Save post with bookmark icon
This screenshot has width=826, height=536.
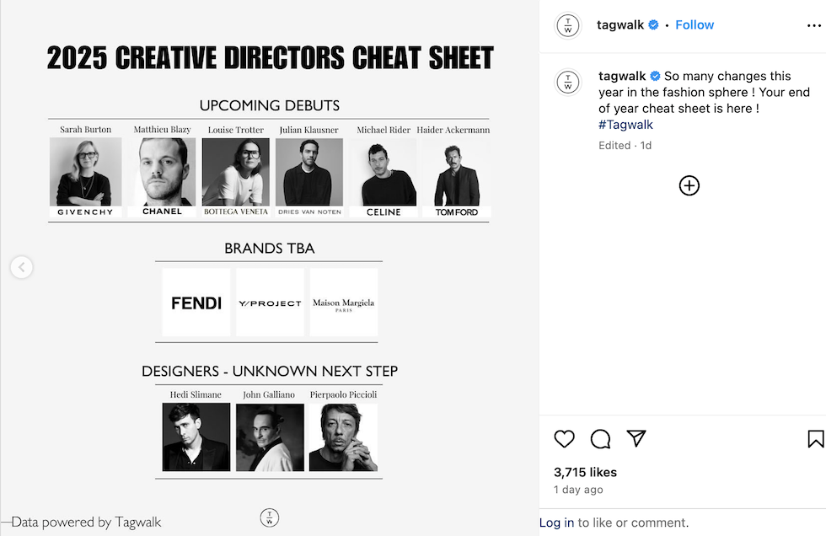coord(815,439)
